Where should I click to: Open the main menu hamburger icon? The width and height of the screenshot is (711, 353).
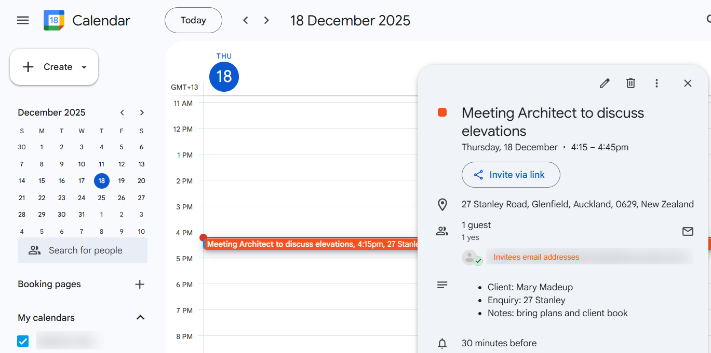point(23,20)
